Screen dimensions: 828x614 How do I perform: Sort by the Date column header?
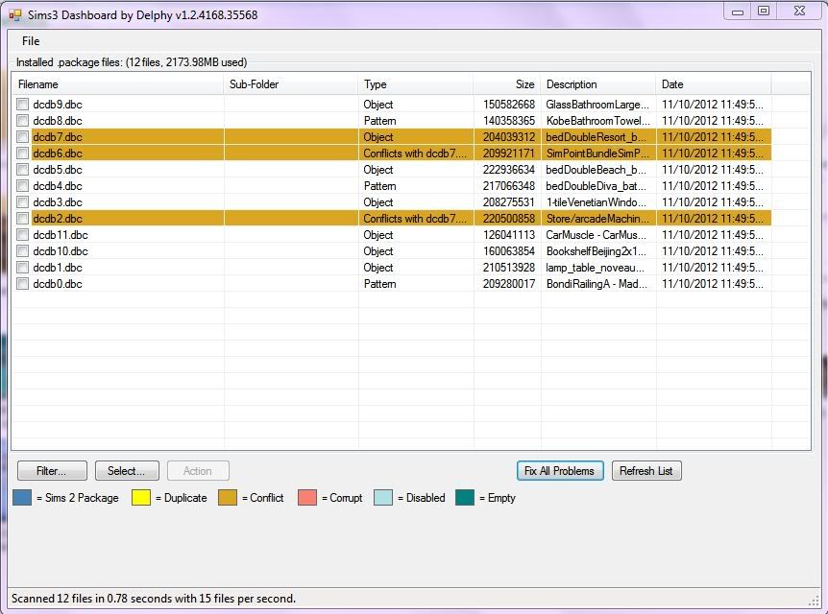click(714, 84)
